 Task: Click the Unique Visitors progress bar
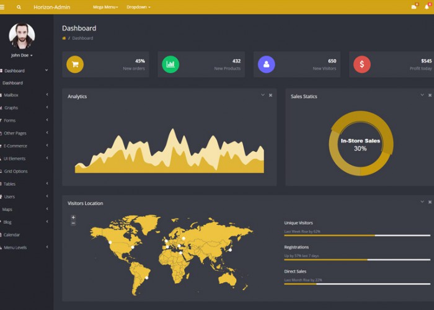[357, 236]
